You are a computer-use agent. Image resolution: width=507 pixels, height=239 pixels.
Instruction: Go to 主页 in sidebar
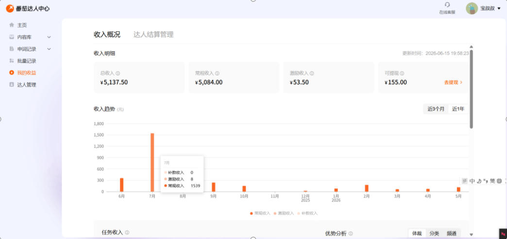(22, 25)
